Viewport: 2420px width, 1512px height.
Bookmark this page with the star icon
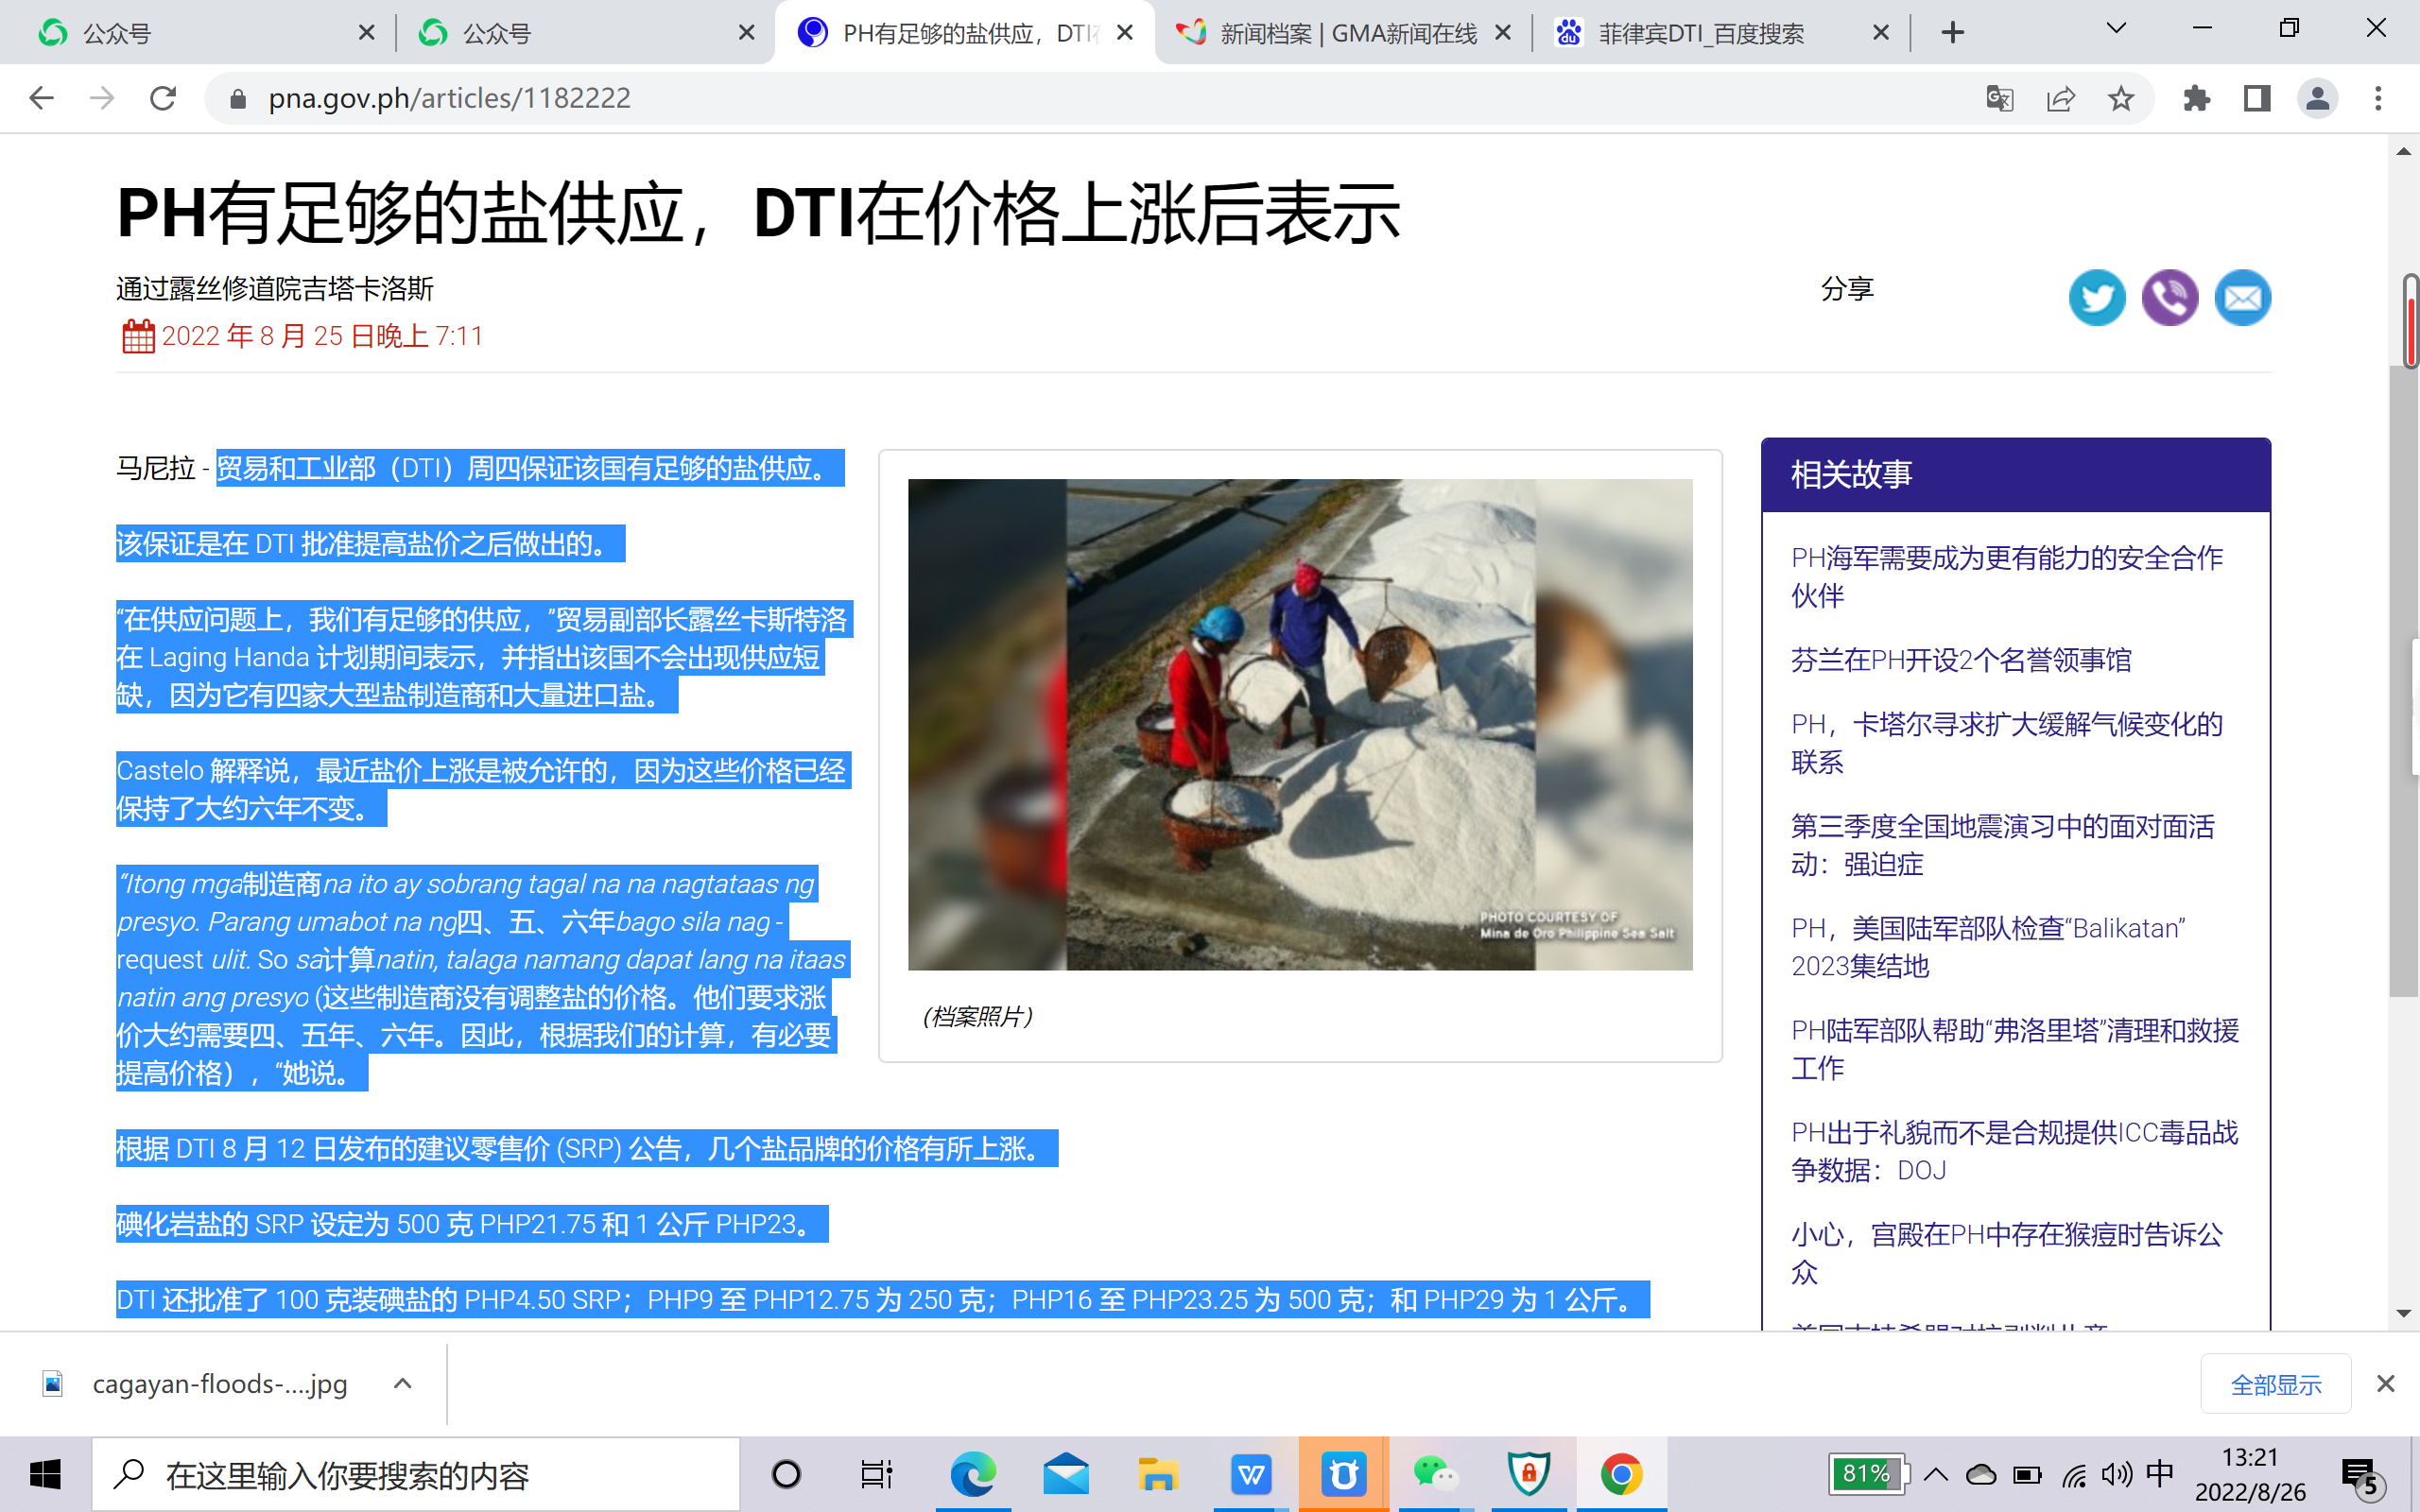click(x=2121, y=98)
